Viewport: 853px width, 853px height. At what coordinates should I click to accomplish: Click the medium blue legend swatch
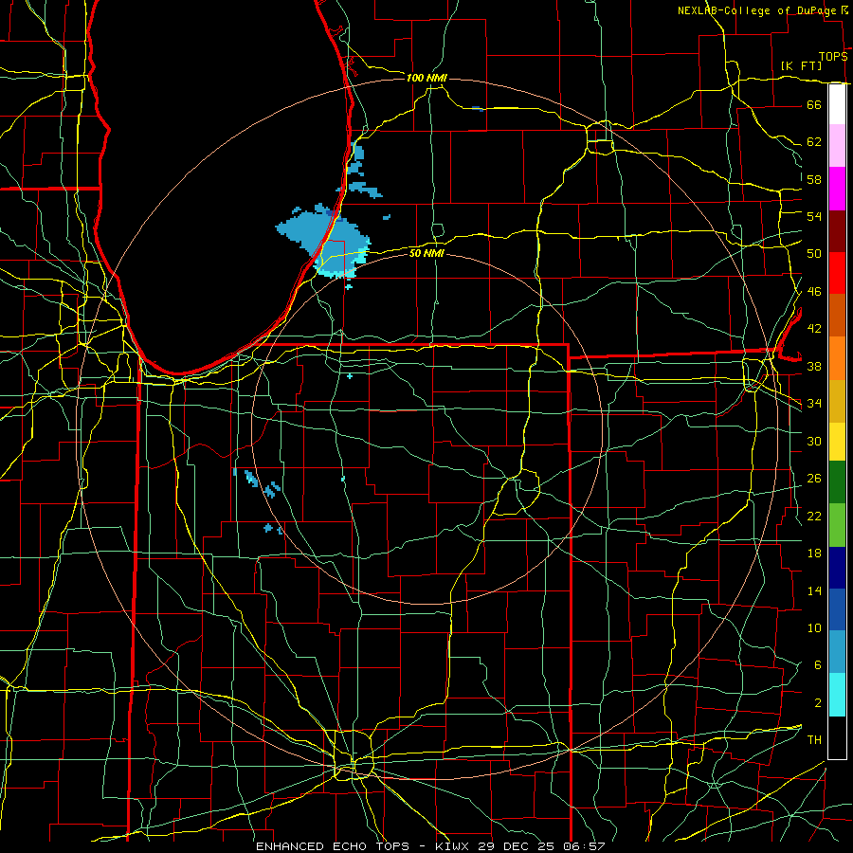[x=837, y=609]
